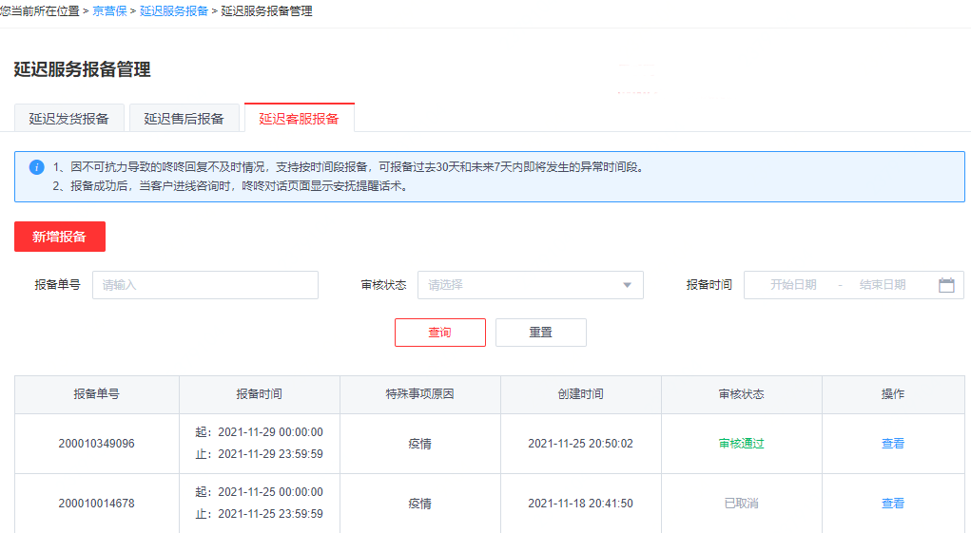
Task: Go to 延迟服务报备 breadcrumb link
Action: tap(173, 11)
